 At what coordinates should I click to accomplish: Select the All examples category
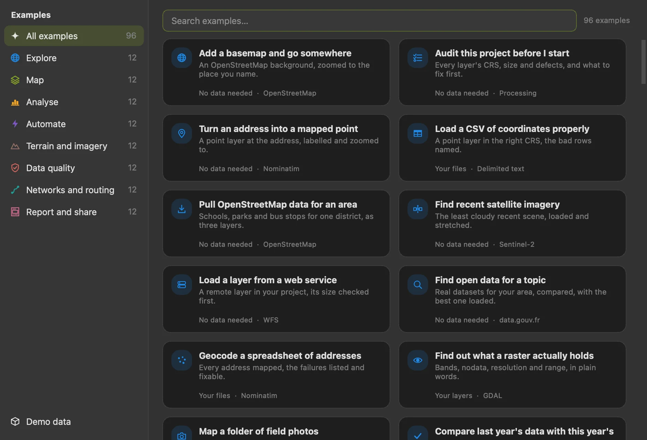pyautogui.click(x=74, y=36)
